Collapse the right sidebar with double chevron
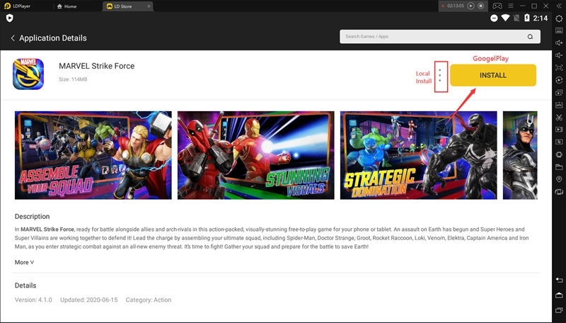The image size is (566, 323). tap(559, 6)
